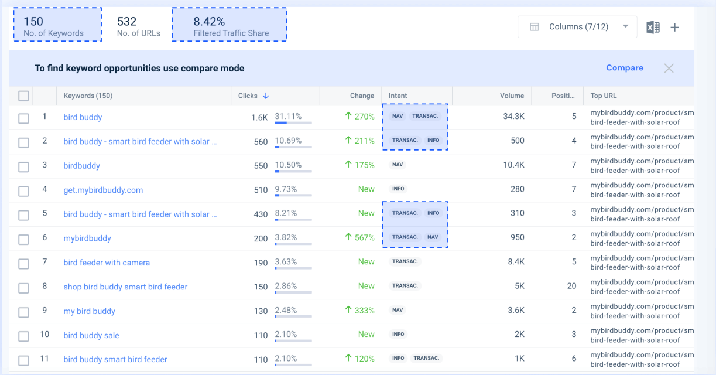
Task: Export the keyword table to Excel
Action: [x=653, y=27]
